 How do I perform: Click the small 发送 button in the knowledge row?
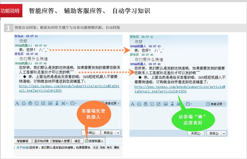click(x=96, y=148)
